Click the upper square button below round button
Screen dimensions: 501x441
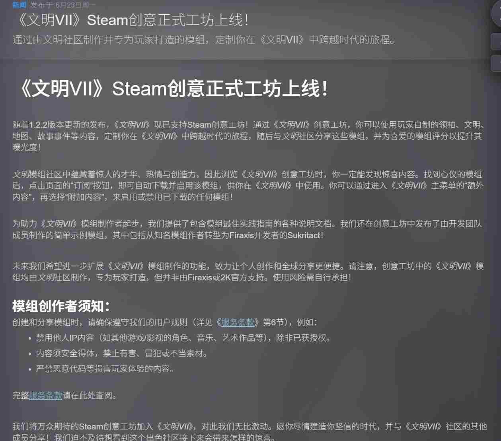(x=497, y=41)
